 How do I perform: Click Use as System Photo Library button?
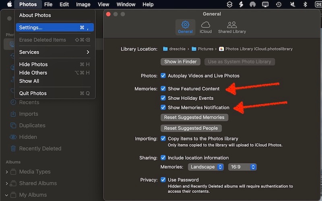tap(239, 62)
